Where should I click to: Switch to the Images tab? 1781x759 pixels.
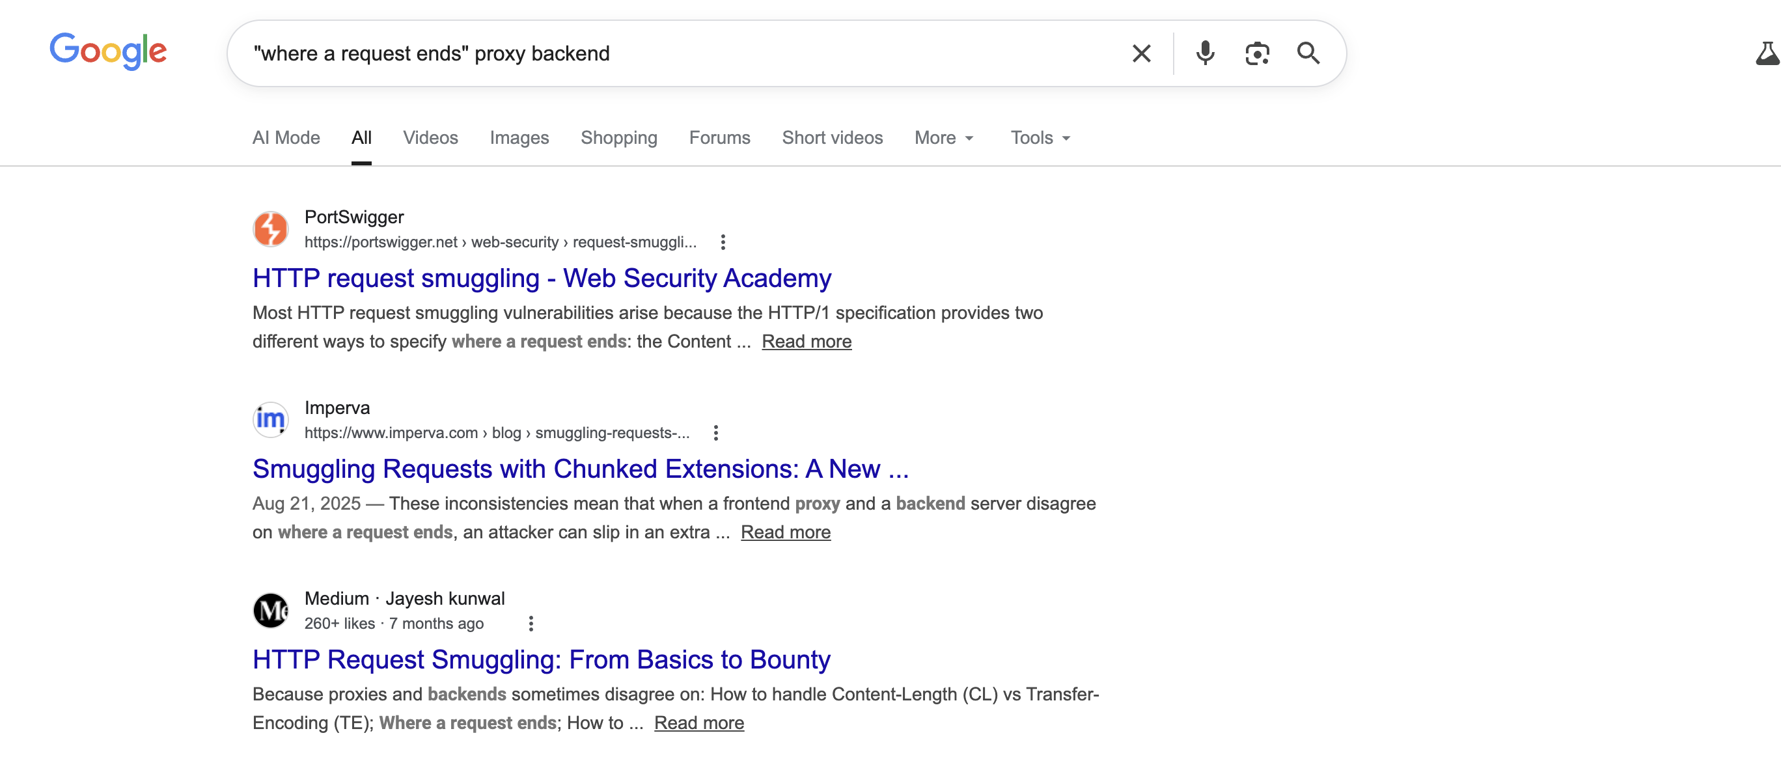pos(519,137)
